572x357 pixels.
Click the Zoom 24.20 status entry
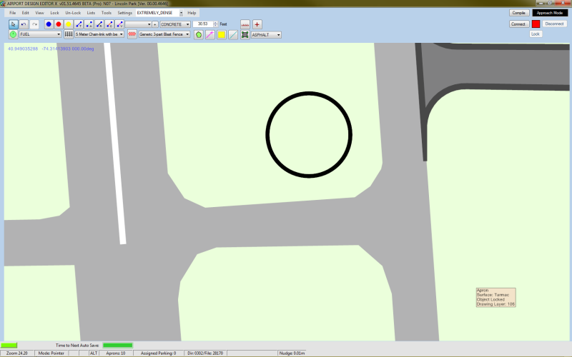17,353
